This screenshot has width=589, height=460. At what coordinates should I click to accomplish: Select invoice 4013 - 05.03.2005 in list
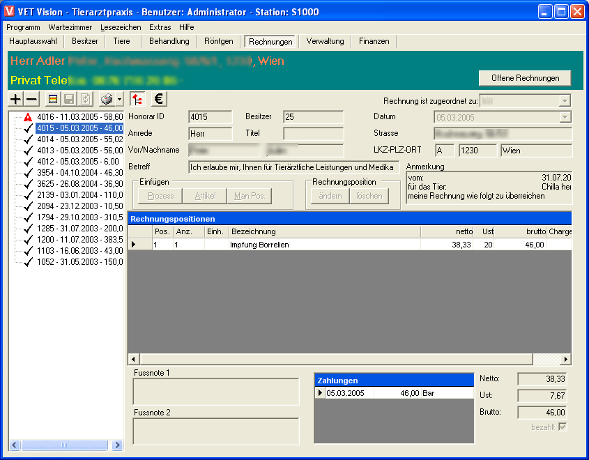tap(79, 151)
